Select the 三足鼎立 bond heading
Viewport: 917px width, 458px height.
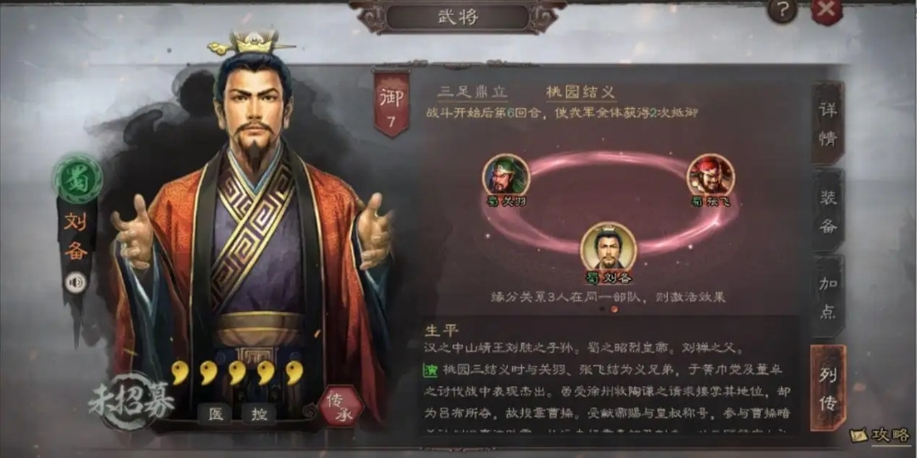473,92
